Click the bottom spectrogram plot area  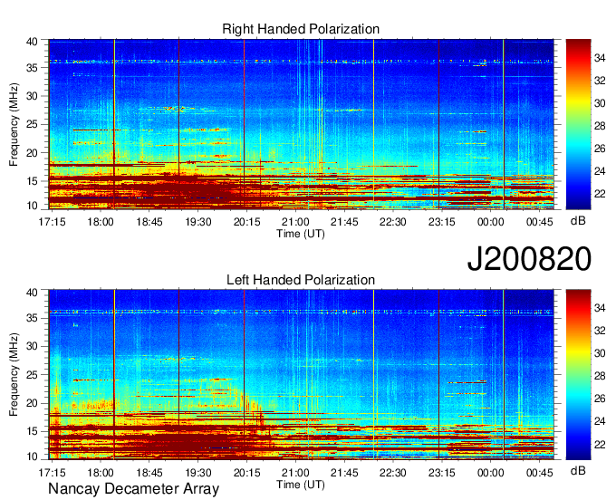(x=302, y=375)
